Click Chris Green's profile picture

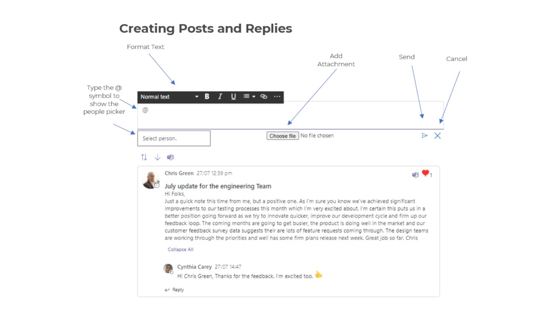tap(151, 180)
